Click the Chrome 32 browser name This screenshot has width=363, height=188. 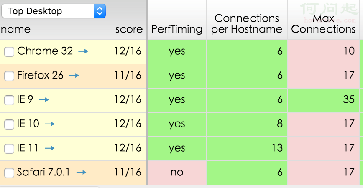pos(45,51)
